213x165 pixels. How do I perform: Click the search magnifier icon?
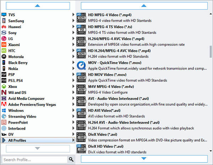tap(71, 160)
